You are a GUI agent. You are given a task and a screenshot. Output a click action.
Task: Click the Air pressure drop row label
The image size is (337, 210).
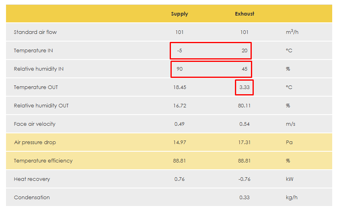(34, 143)
